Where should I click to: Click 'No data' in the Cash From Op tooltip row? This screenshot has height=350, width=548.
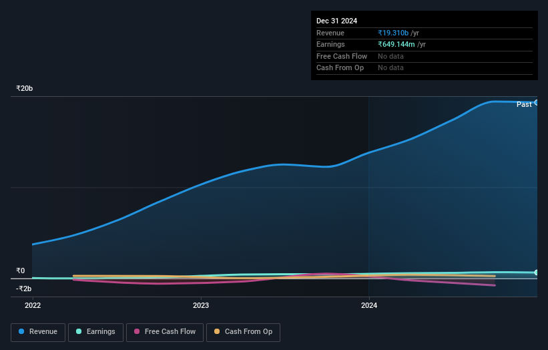[390, 68]
